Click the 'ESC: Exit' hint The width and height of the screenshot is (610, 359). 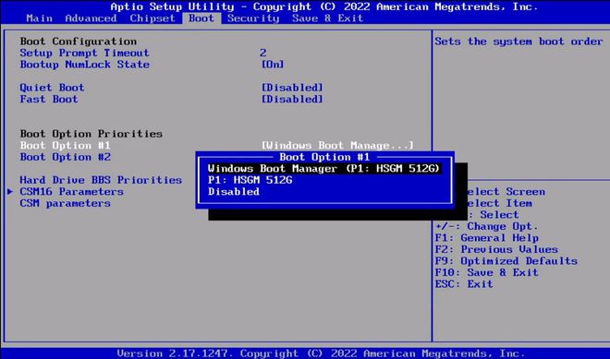point(464,284)
